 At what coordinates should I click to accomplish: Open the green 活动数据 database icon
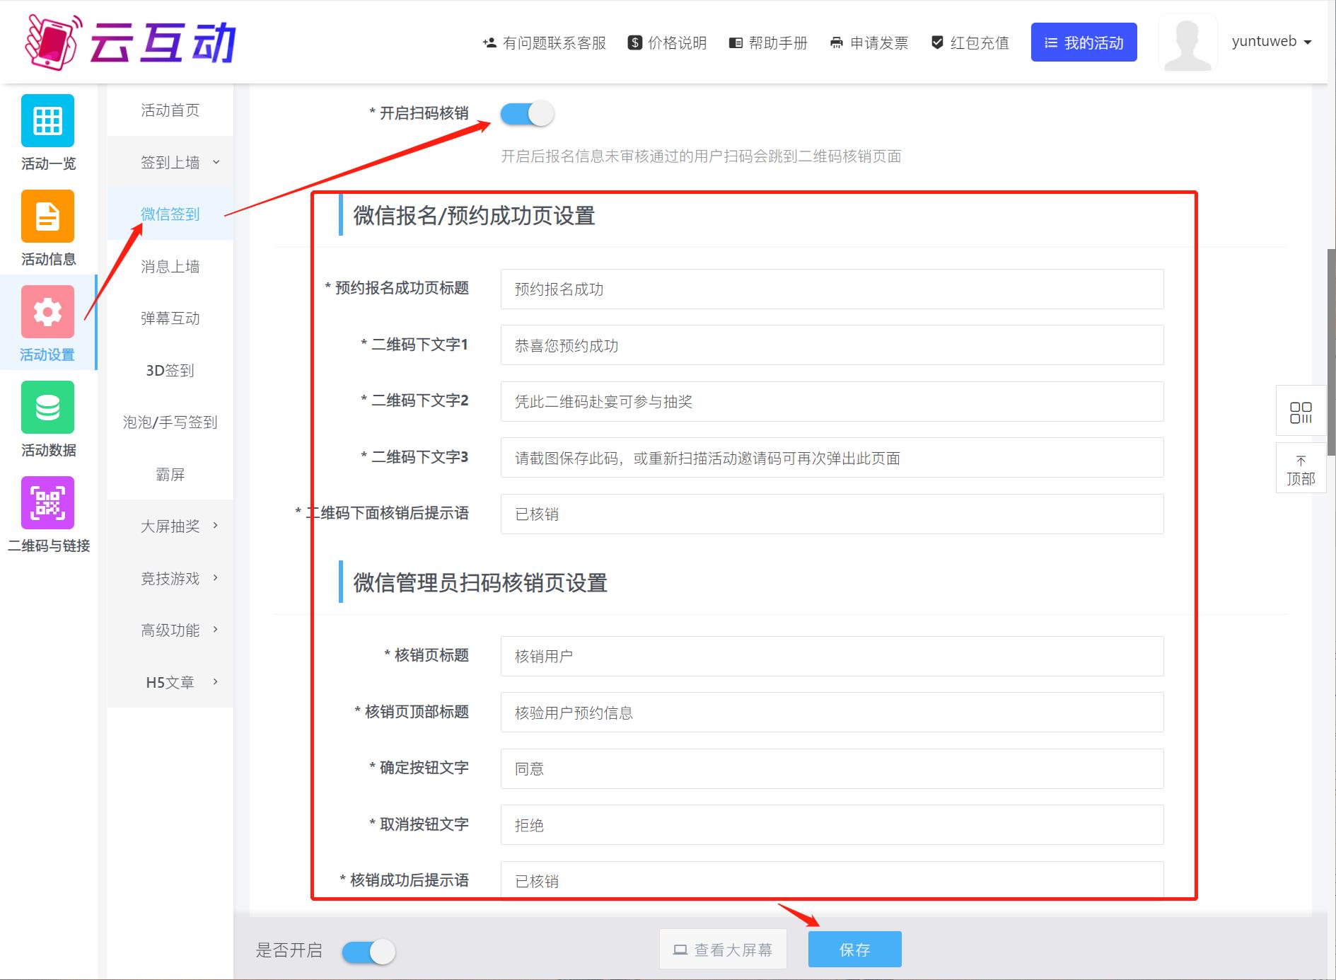pos(47,408)
